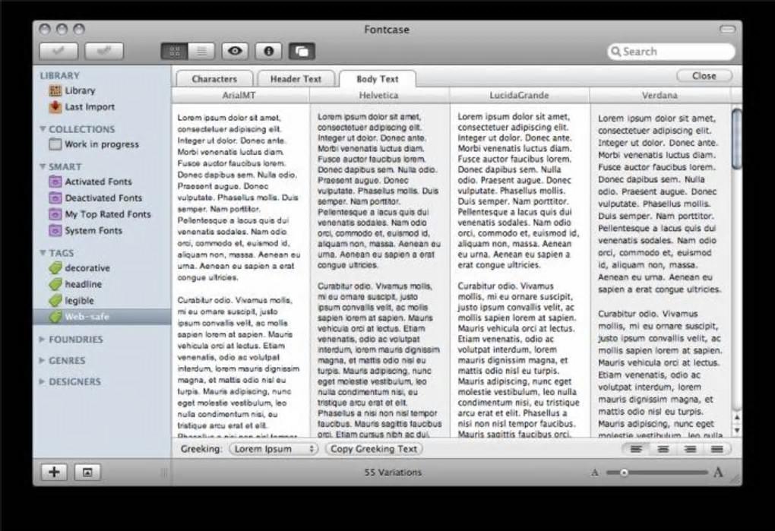This screenshot has width=775, height=531.
Task: Activate fonts with the first checkmark button
Action: point(59,51)
